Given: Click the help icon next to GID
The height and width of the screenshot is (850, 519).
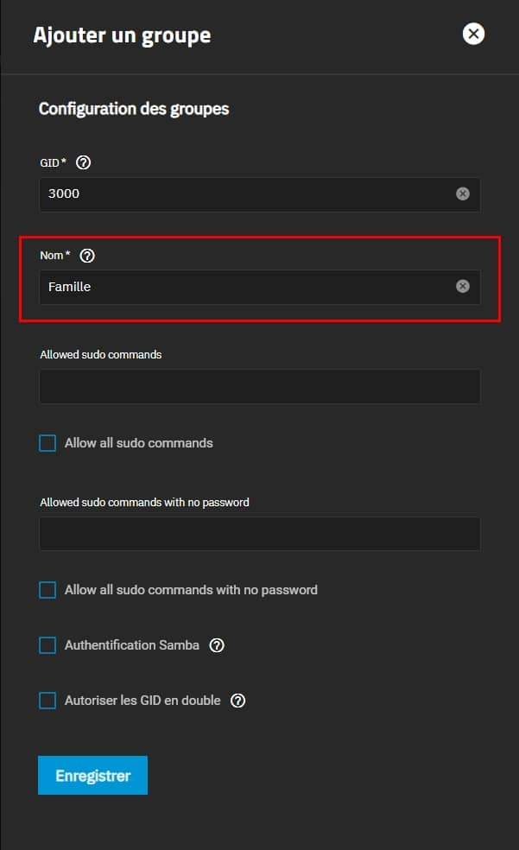Looking at the screenshot, I should pyautogui.click(x=84, y=162).
